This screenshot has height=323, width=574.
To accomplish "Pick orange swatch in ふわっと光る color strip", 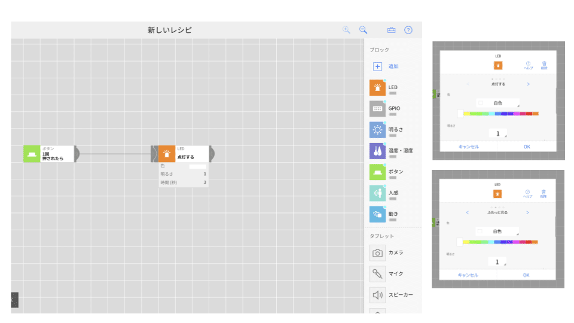I will point(535,242).
